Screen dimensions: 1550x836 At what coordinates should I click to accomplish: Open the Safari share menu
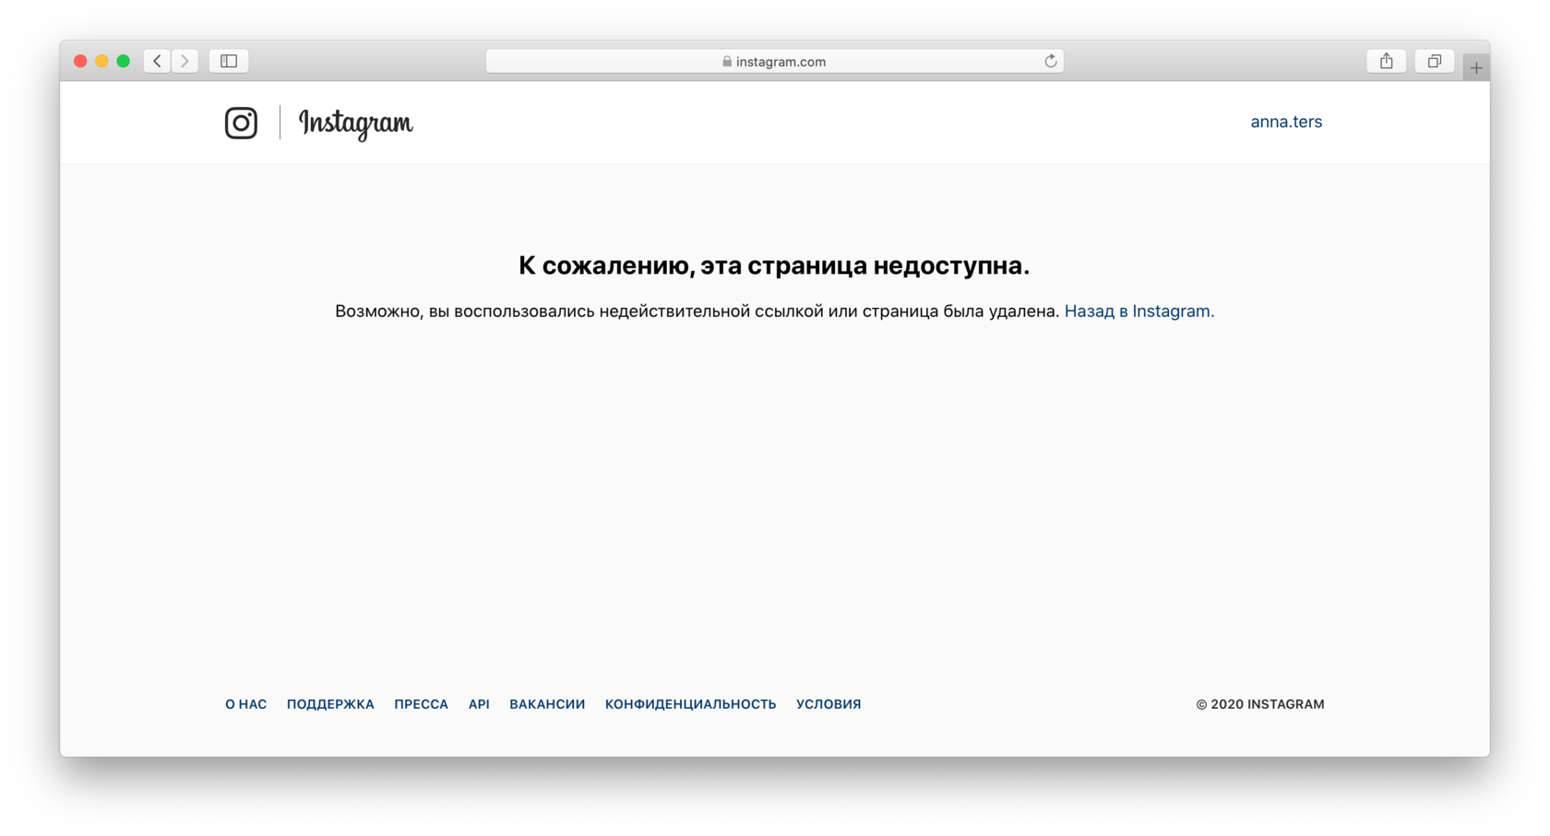1386,61
